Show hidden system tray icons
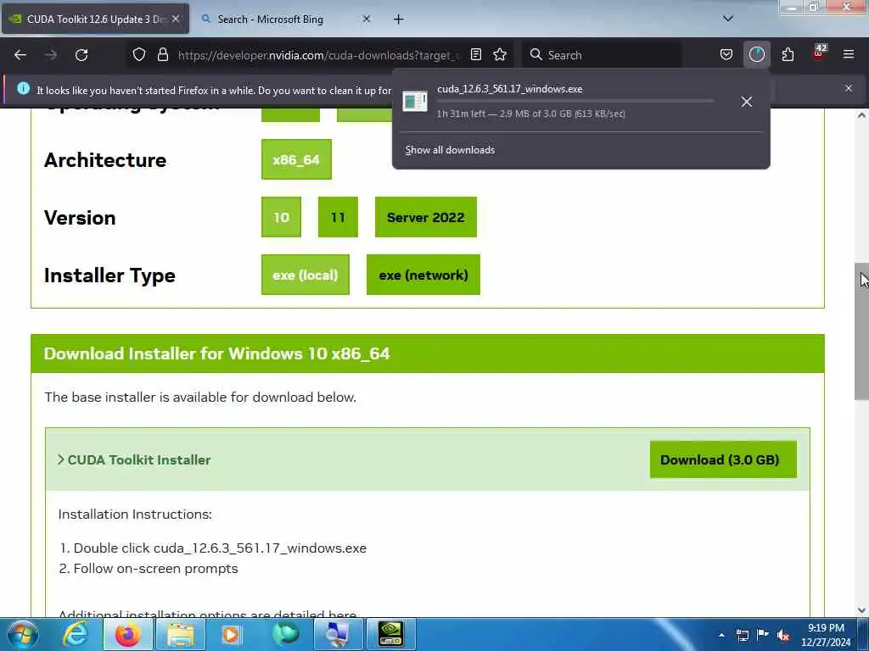869x651 pixels. point(721,635)
